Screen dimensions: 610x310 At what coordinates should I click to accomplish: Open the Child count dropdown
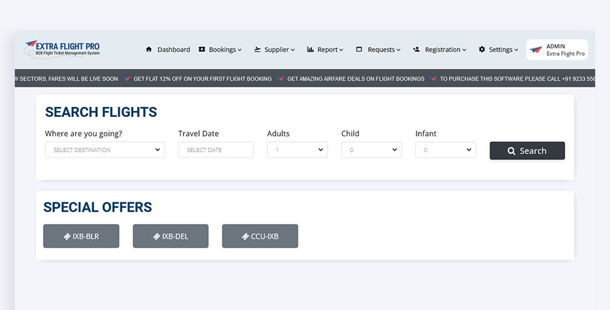click(x=371, y=150)
